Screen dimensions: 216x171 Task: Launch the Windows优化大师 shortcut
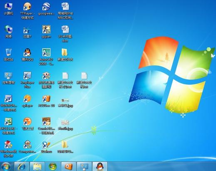click(8, 149)
